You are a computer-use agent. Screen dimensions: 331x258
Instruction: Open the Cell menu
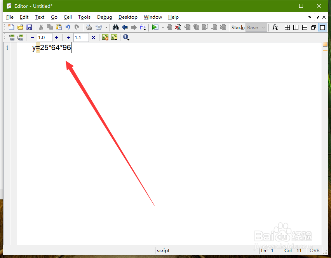click(68, 17)
